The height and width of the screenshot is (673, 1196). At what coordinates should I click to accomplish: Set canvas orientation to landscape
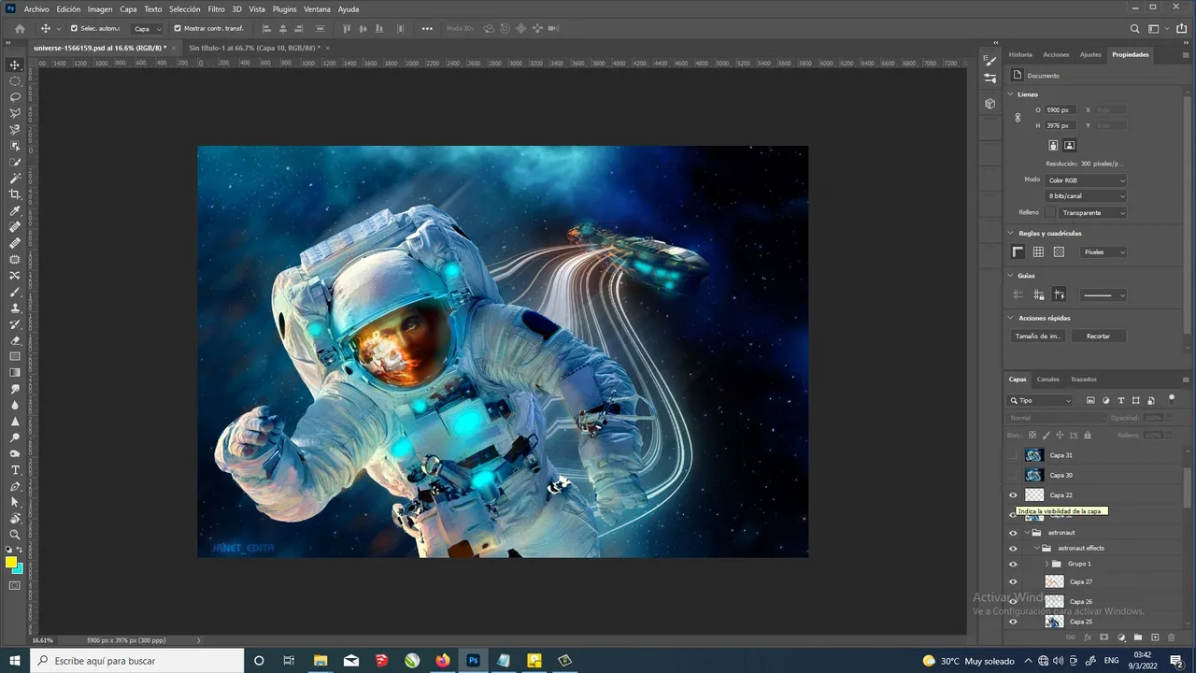(x=1070, y=145)
